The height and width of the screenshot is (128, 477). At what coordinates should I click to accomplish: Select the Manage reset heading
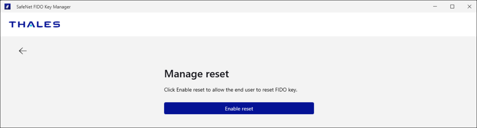click(x=196, y=74)
